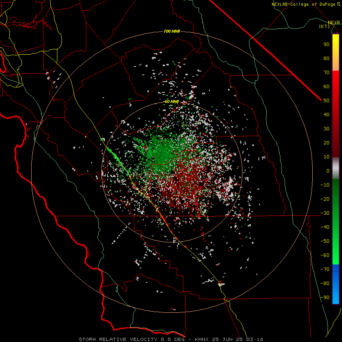Select the 90 value on the velocity scale
This screenshot has height=342, width=342.
pyautogui.click(x=326, y=44)
